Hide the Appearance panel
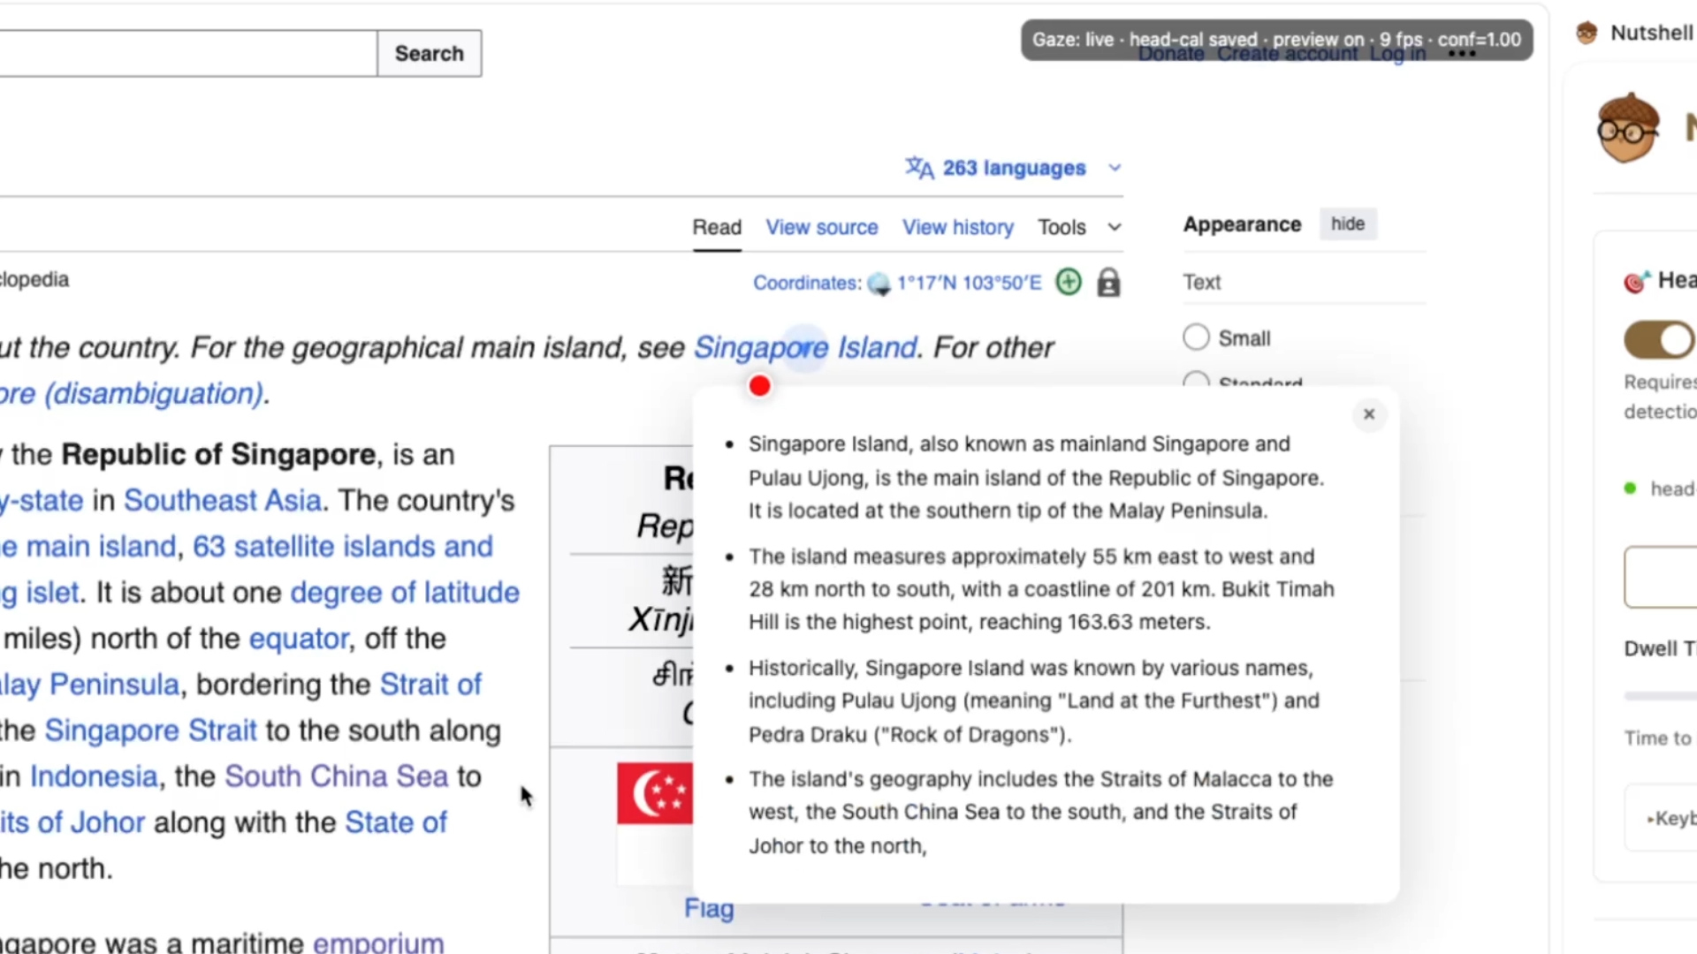The image size is (1697, 954). click(x=1347, y=224)
